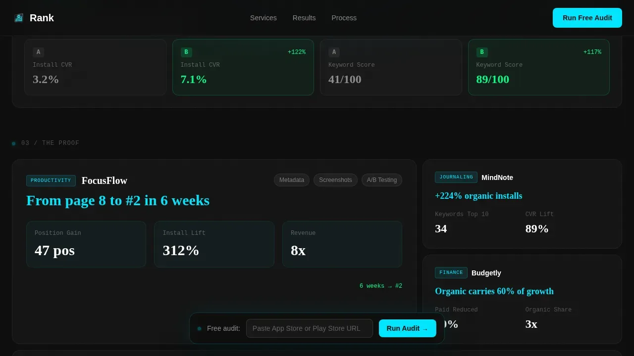634x356 pixels.
Task: Click the A badge on Install CVR card
Action: [x=38, y=52]
